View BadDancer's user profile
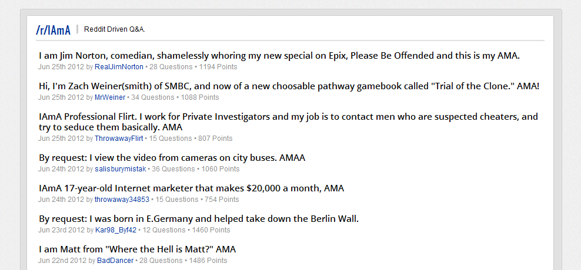This screenshot has width=581, height=270. click(115, 261)
